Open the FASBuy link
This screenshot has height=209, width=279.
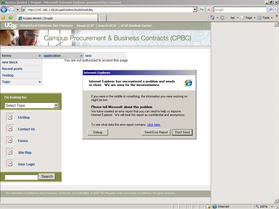pyautogui.click(x=24, y=118)
